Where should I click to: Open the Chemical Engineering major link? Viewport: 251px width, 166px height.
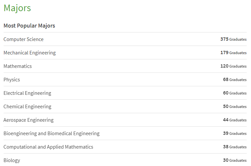pos(27,107)
